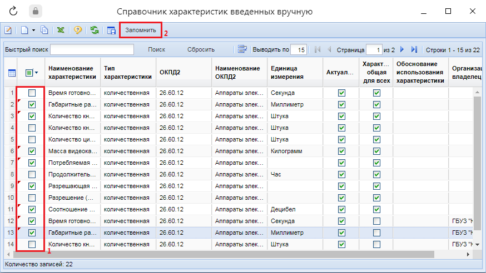486x273 pixels.
Task: Go to the next page arrow
Action: coord(402,49)
